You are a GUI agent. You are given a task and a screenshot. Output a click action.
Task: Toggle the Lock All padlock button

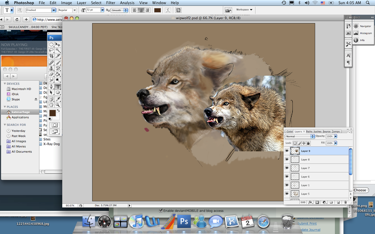point(308,143)
